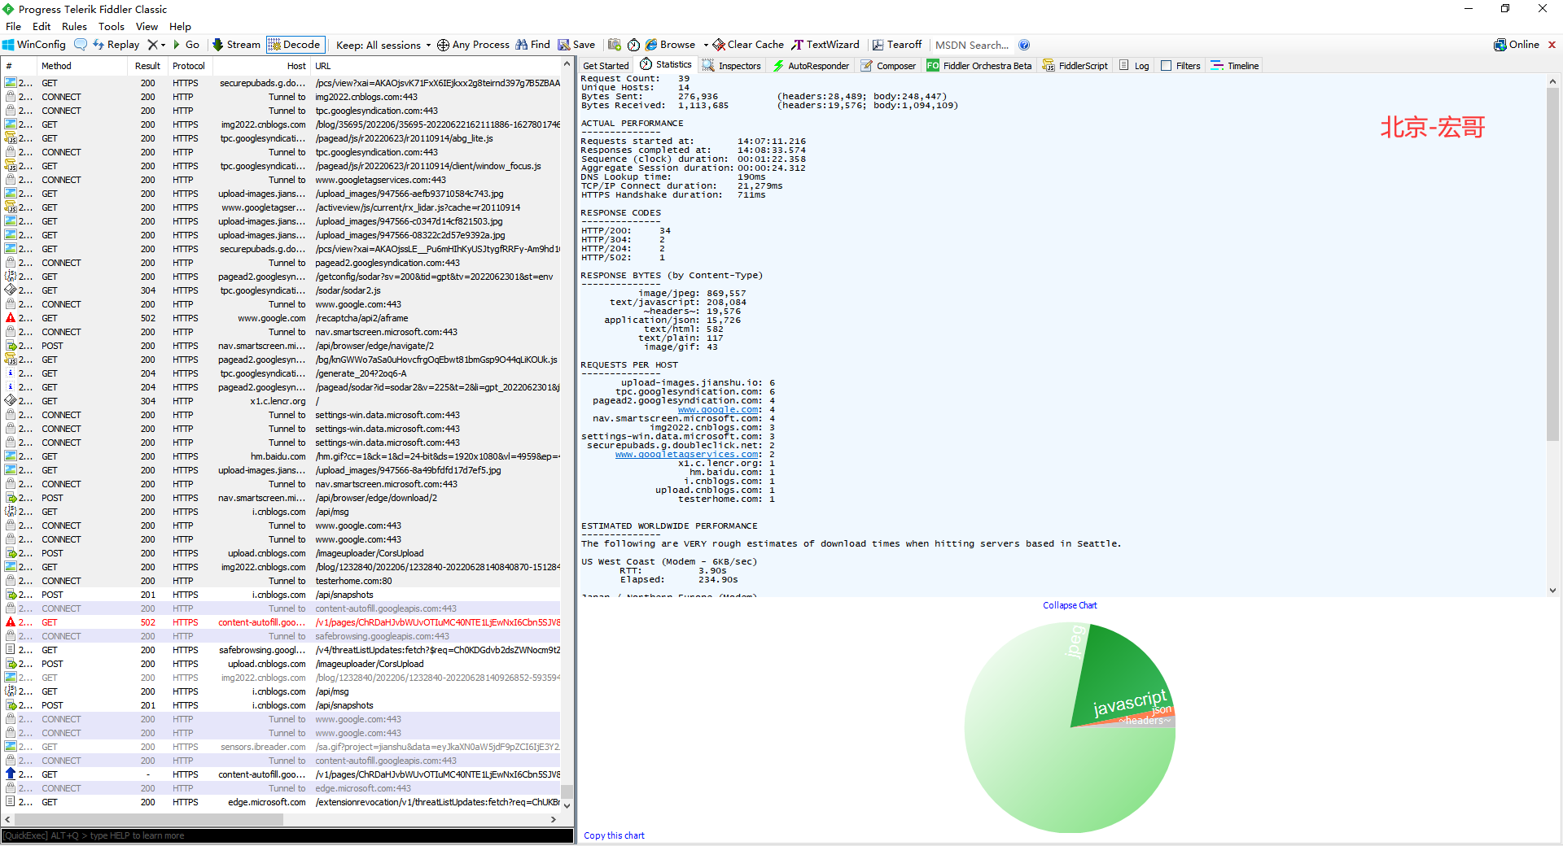Viewport: 1563px width, 846px height.
Task: Click Find in the toolbar
Action: pos(533,45)
